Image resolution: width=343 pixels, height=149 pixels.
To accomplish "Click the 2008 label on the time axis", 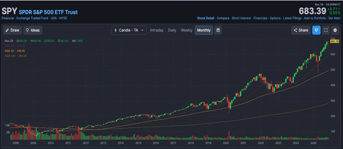I will [15, 143].
